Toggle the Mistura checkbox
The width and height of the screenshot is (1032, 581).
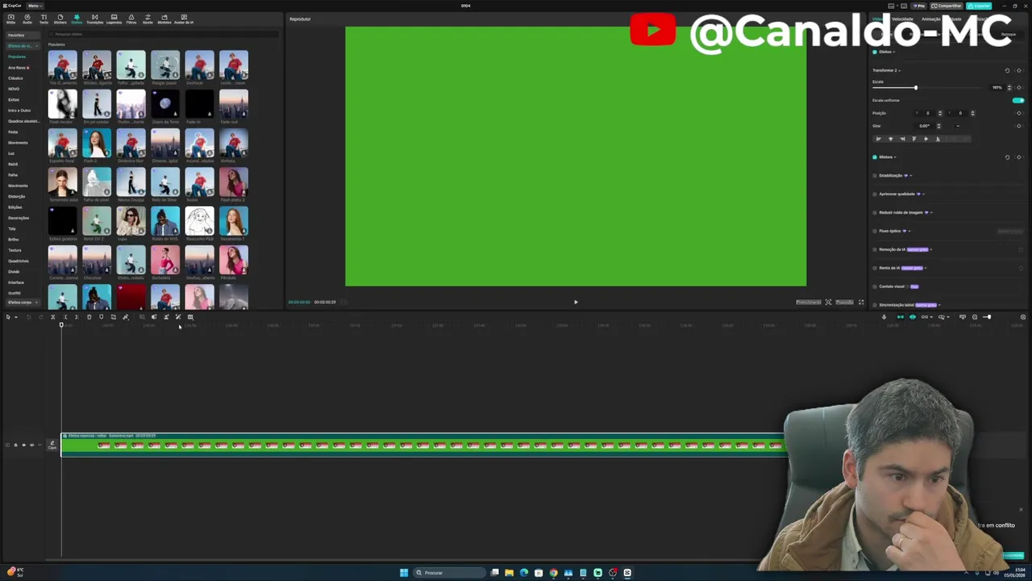point(875,157)
